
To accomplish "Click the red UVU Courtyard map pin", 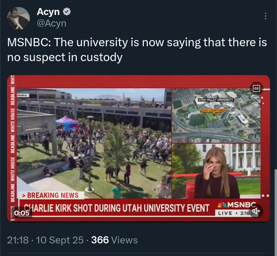I will (214, 114).
